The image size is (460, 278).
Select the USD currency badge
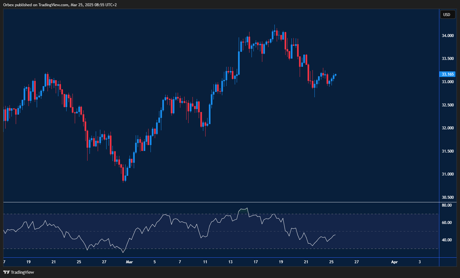coord(447,14)
